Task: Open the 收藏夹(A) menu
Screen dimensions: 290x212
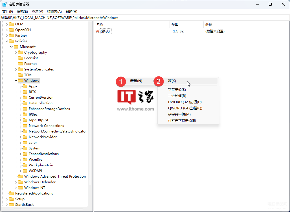Action: 54,12
